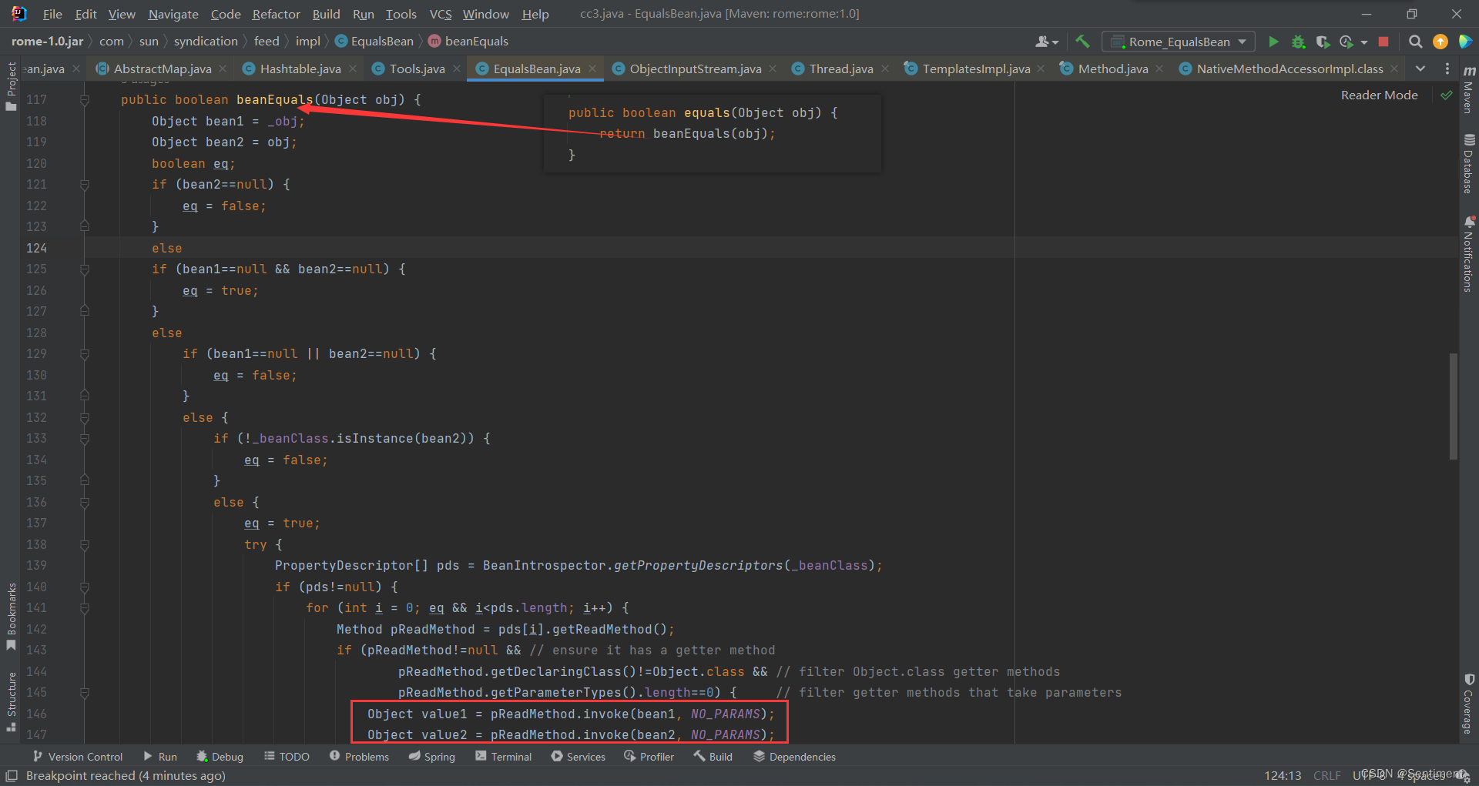Close the EqualsBean.java tab
Screen dimensions: 1479x786
[x=592, y=69]
